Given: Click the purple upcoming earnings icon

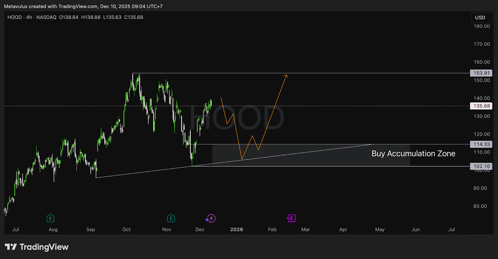Looking at the screenshot, I should tap(291, 219).
